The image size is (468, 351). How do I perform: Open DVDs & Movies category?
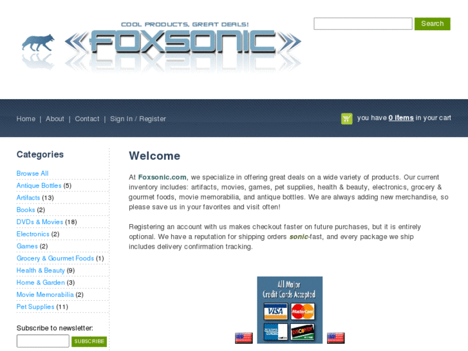40,222
